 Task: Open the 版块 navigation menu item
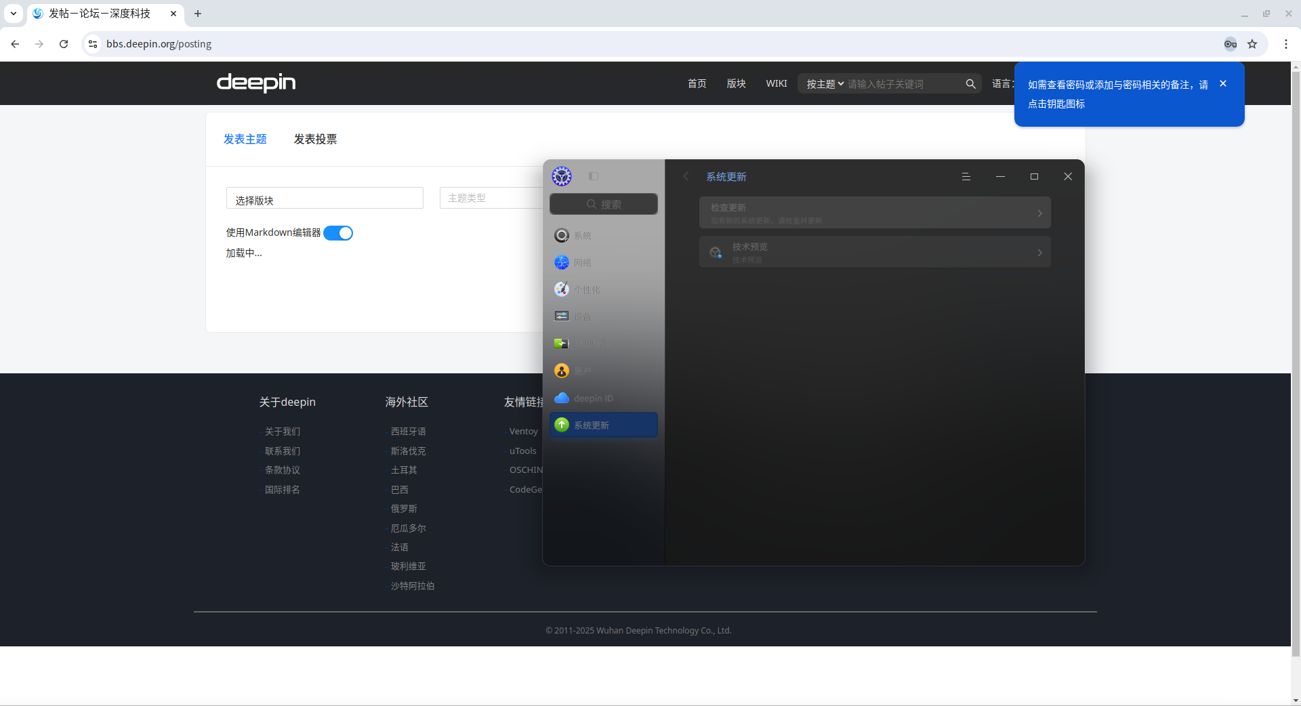pos(736,83)
